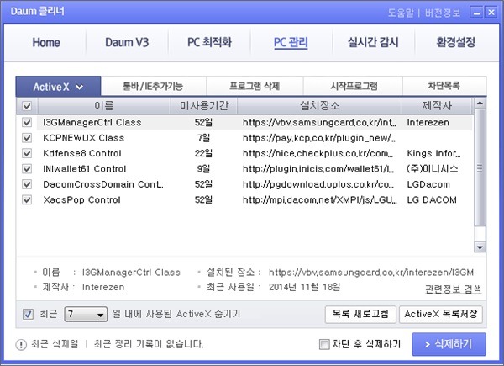
Task: Select the INIwallet61 Control row name
Action: point(85,169)
